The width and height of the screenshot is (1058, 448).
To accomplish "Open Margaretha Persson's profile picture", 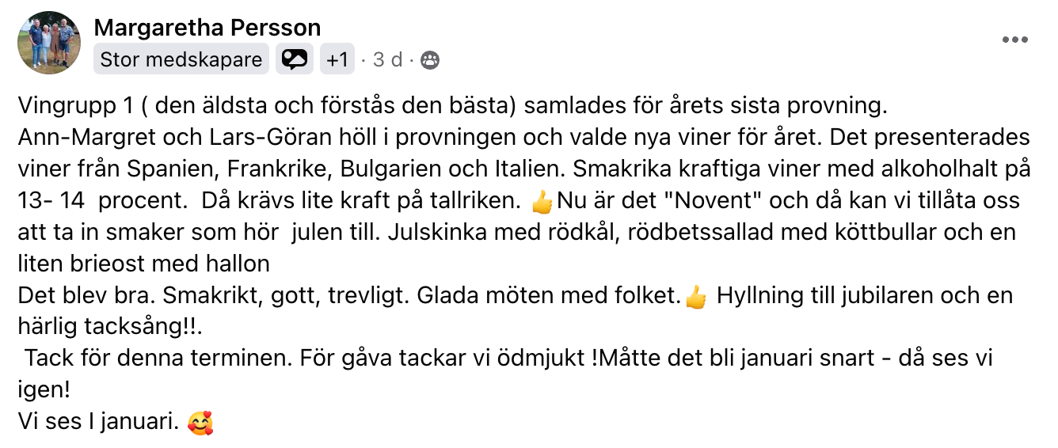I will tap(49, 44).
